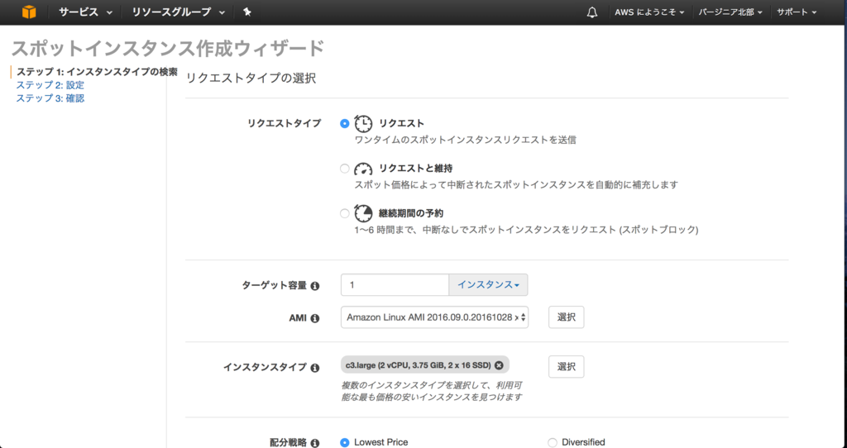The width and height of the screenshot is (847, 448).
Task: Choose Diversified allocation strategy
Action: (552, 442)
